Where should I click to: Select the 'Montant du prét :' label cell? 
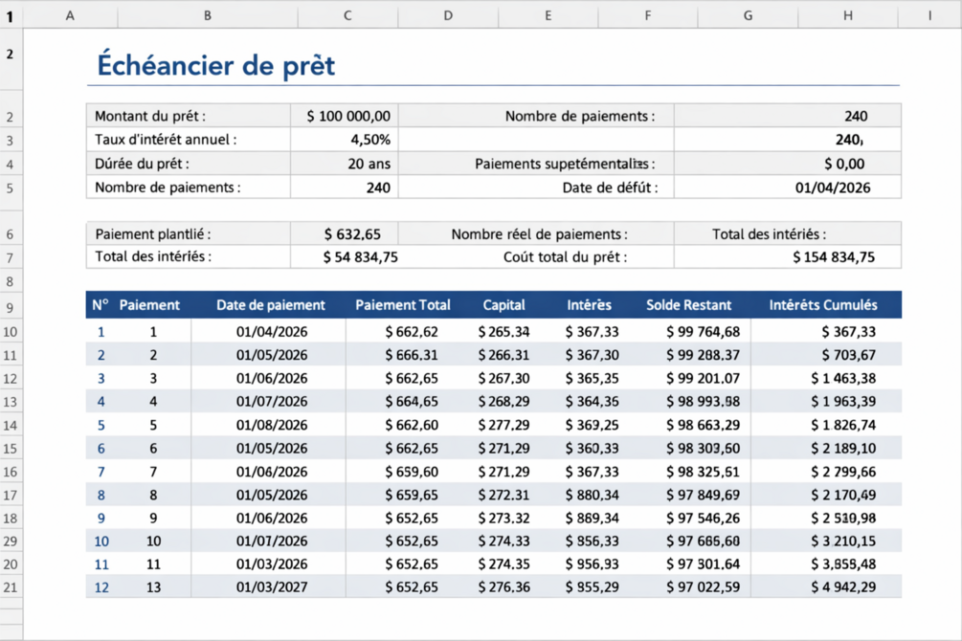[x=188, y=116]
